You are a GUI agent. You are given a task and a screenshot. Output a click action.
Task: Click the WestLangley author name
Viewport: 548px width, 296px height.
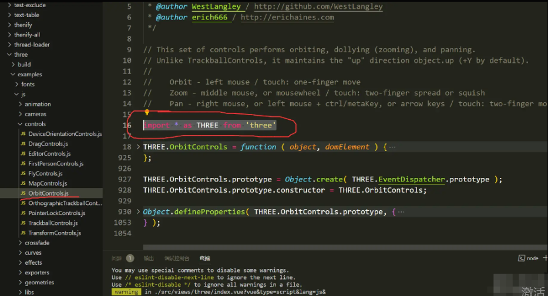[216, 6]
